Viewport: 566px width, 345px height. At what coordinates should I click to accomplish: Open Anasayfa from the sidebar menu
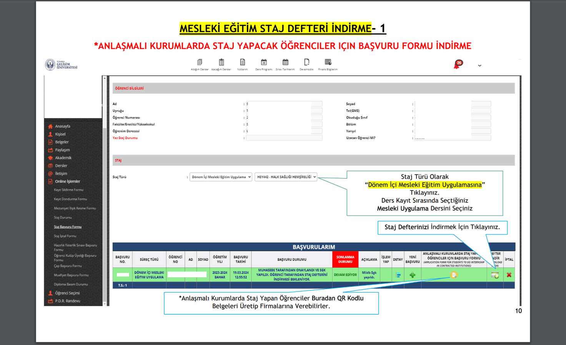tap(62, 126)
